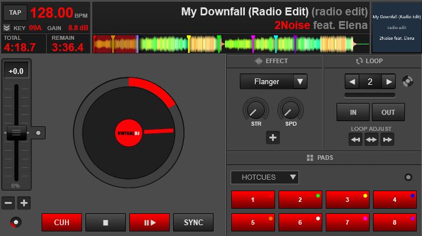Increase loop size with right arrow
The image size is (422, 236).
388,81
